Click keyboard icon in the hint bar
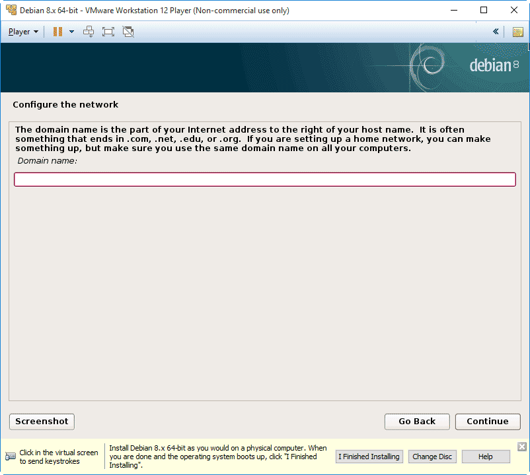Image resolution: width=530 pixels, height=475 pixels. click(11, 457)
